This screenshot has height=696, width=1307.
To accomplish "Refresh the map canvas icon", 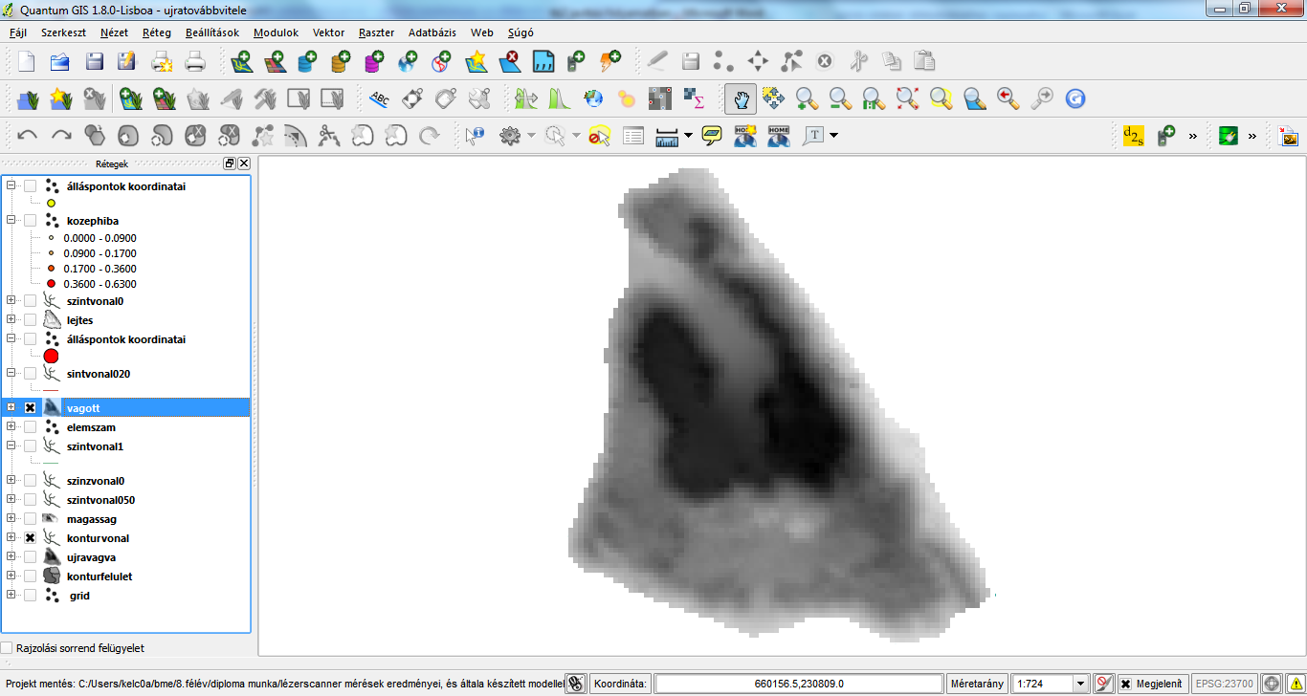I will 1075,98.
